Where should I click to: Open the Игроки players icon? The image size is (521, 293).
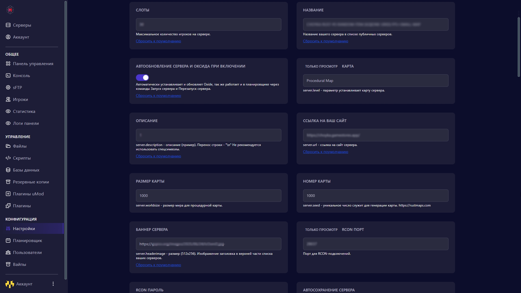point(8,99)
